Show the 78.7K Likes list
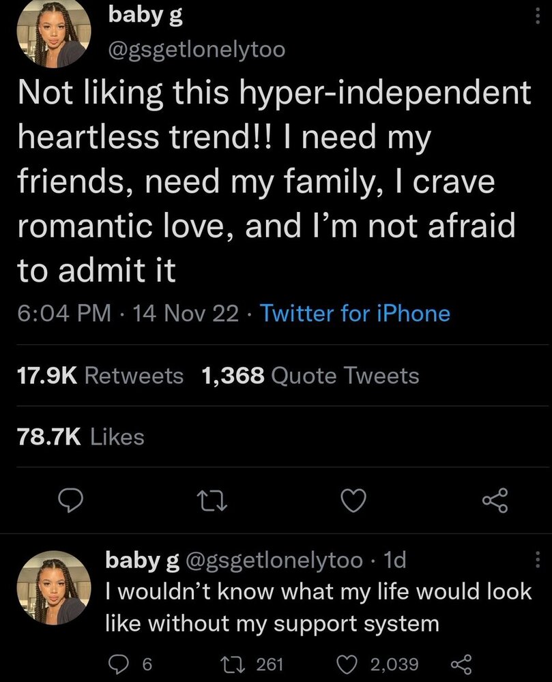 pos(79,436)
